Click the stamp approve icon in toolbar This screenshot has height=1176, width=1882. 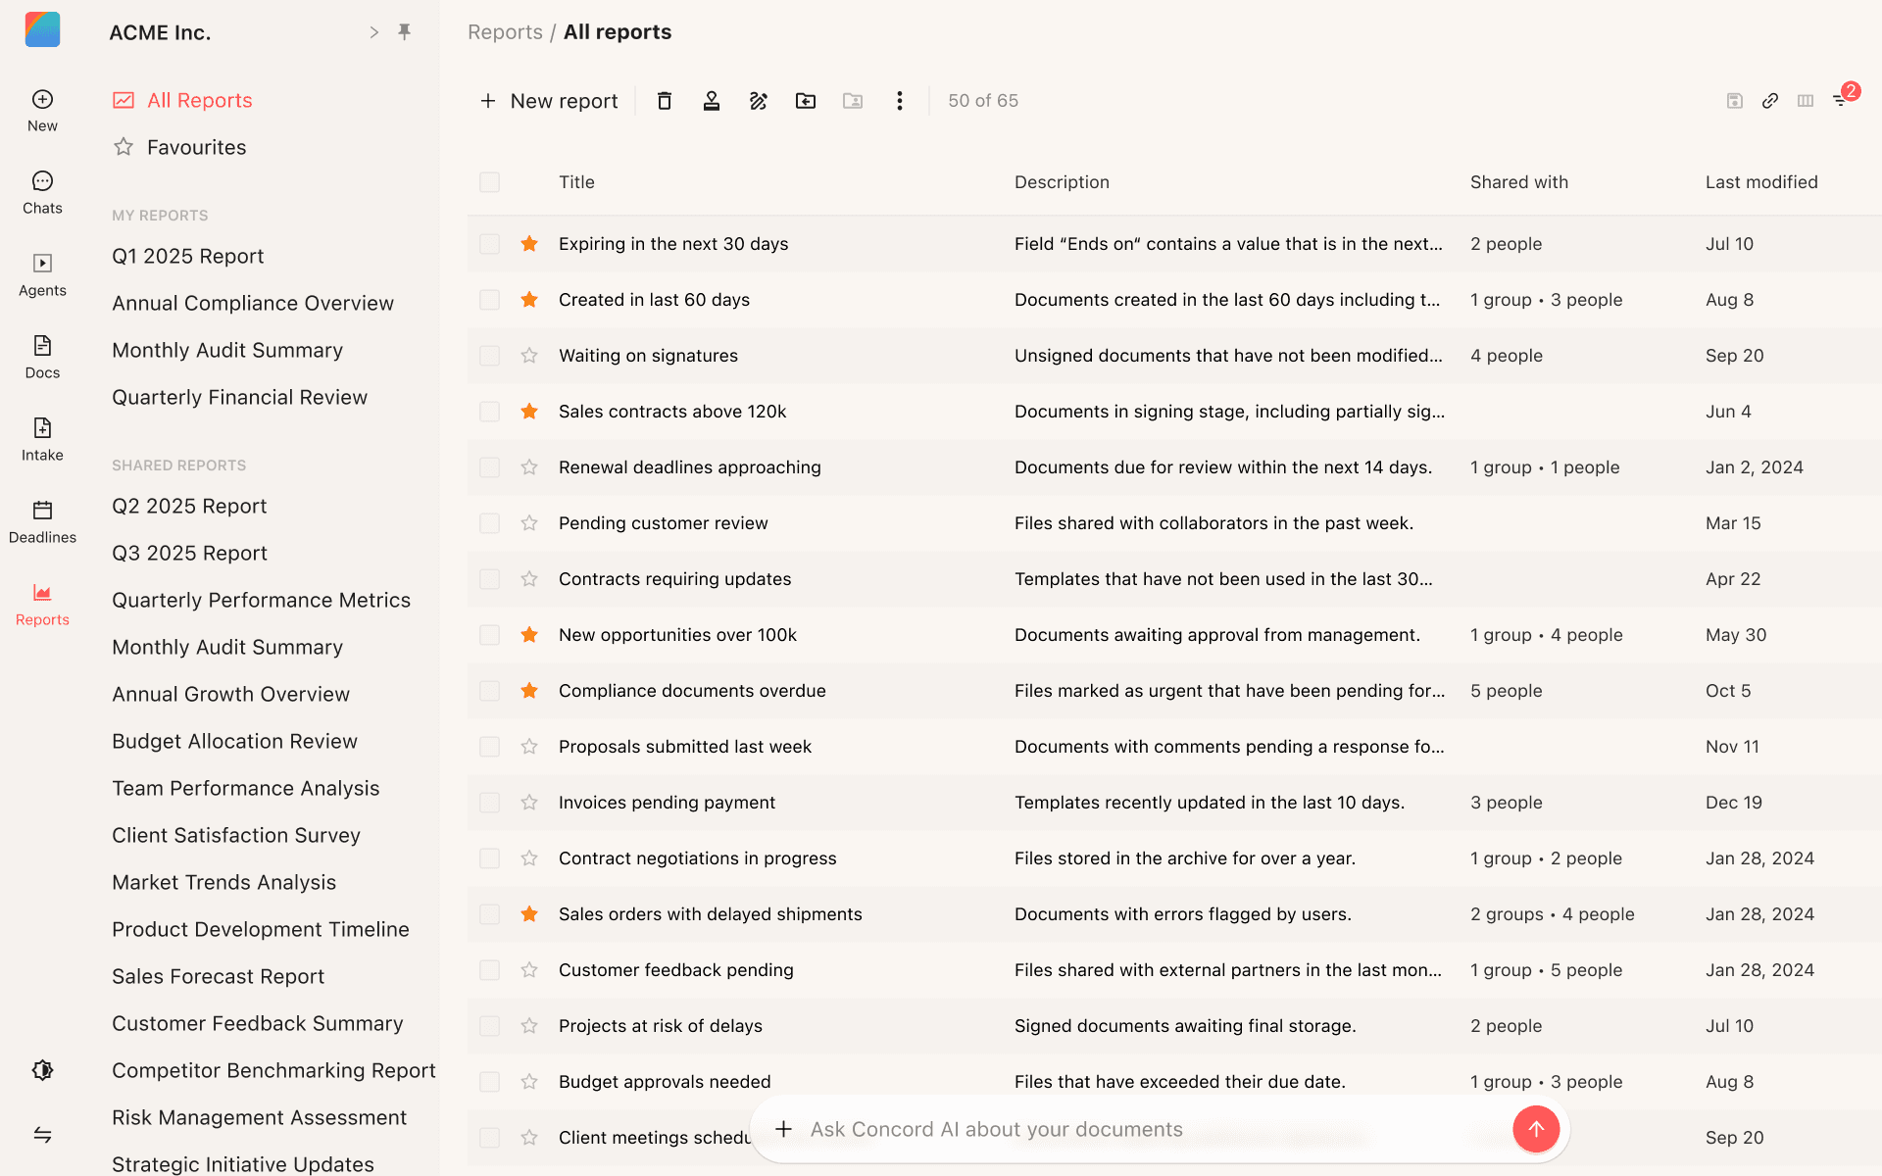coord(712,101)
